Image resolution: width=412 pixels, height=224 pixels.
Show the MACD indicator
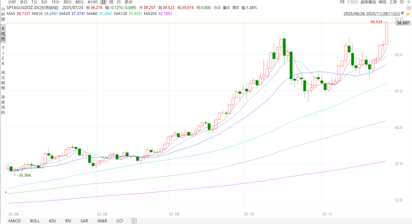[14, 221]
